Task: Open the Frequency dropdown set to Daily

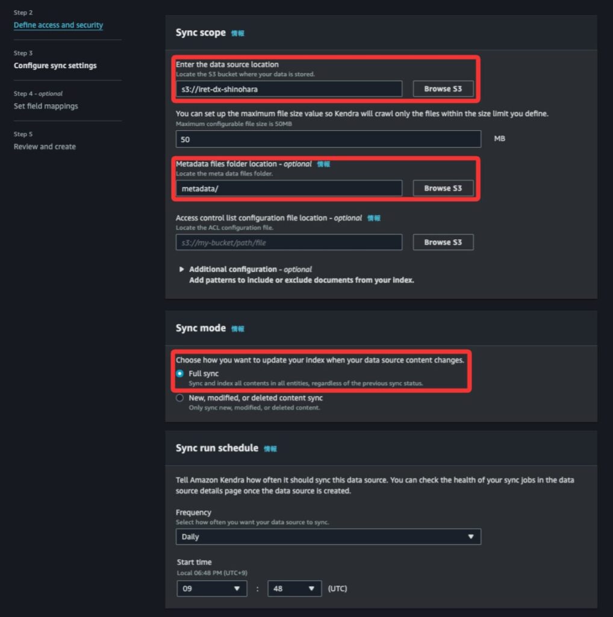Action: [328, 537]
